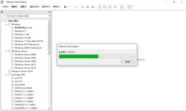The image size is (186, 111).
Task: Collapse the 我的计算机 tree node
Action: [x=3, y=21]
